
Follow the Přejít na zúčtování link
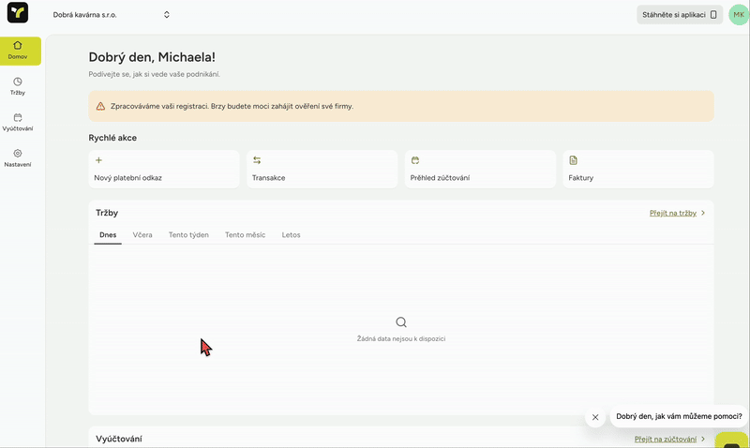click(x=666, y=439)
